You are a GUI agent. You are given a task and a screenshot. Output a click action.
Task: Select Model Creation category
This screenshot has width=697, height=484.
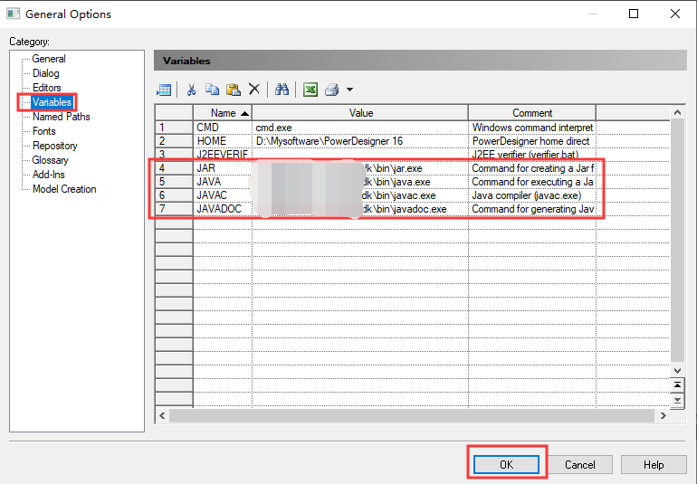coord(64,189)
